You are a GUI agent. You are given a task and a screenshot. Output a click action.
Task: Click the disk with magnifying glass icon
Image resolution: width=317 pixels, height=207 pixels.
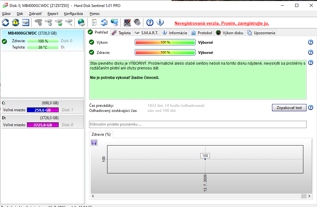(x=69, y=23)
